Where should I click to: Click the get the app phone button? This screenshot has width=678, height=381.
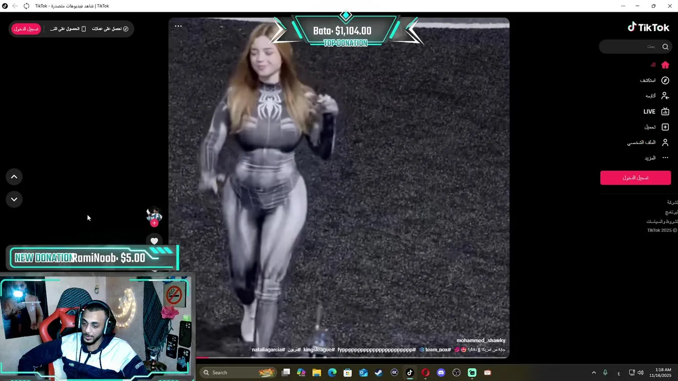pos(68,29)
